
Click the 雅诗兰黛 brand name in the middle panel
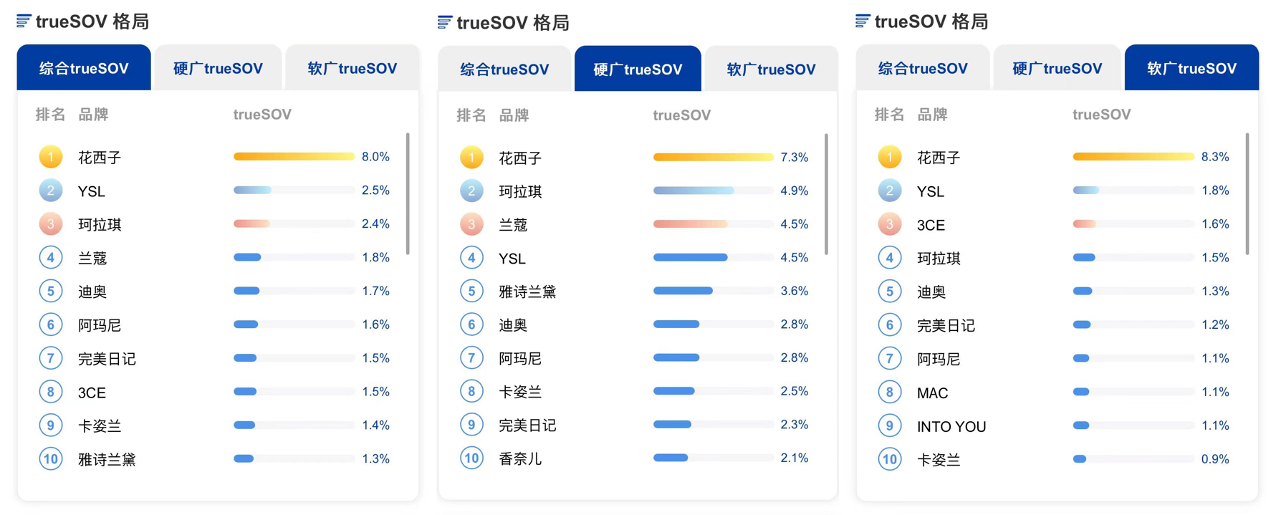527,292
